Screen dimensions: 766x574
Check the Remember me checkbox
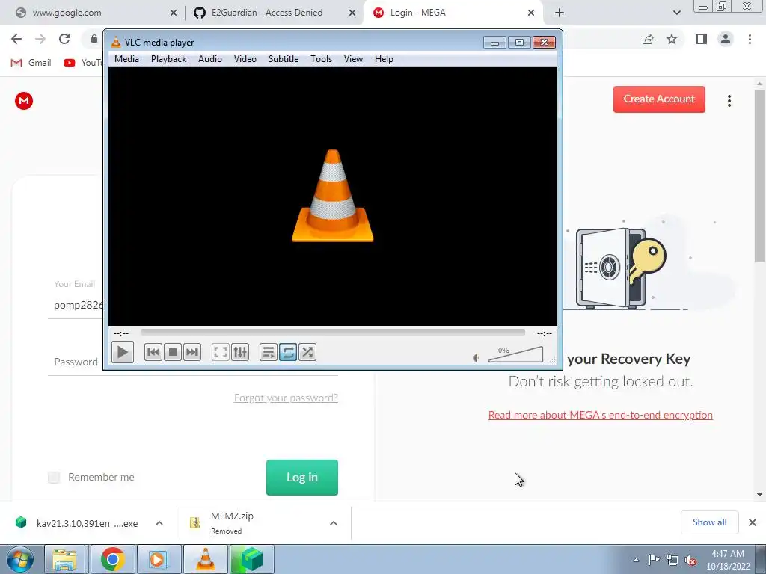coord(54,477)
